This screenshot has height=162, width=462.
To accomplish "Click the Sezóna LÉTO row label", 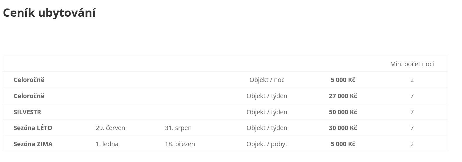I will (x=33, y=128).
